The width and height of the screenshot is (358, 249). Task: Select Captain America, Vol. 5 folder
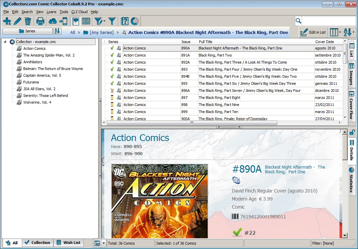42,75
